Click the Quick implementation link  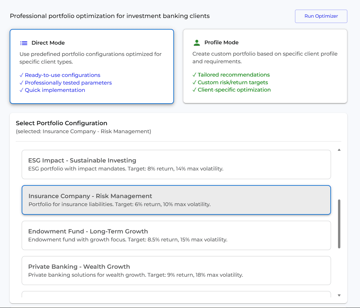click(x=55, y=90)
